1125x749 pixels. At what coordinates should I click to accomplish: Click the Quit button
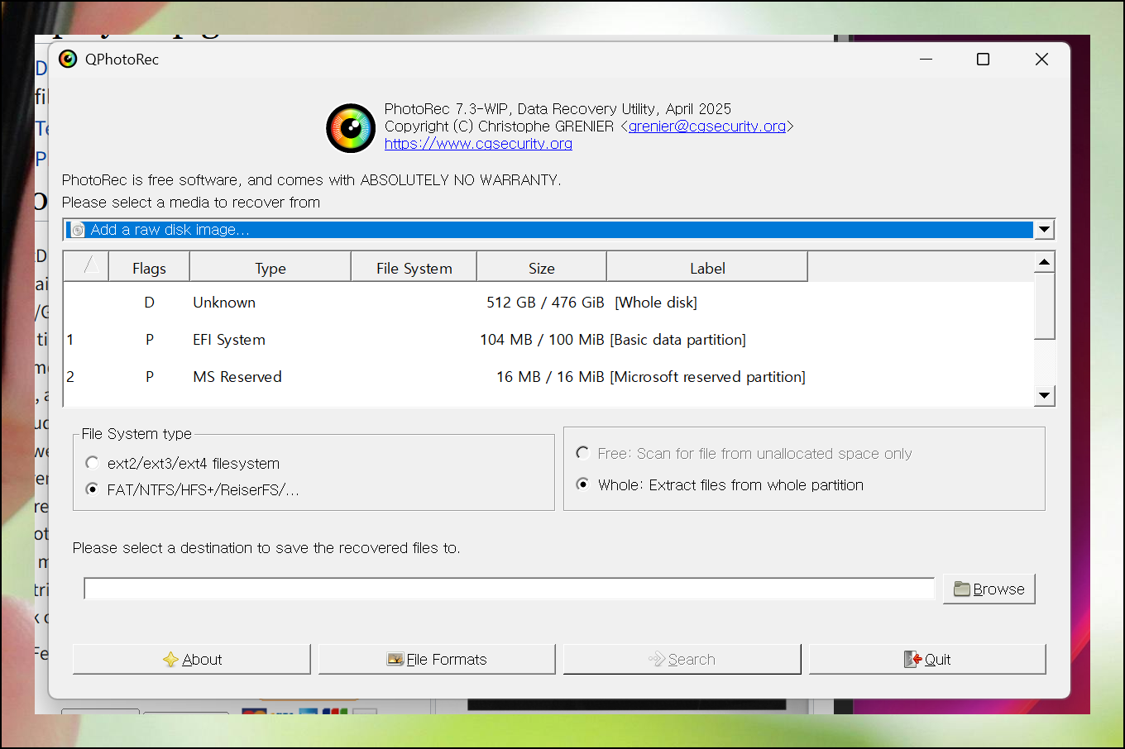coord(927,659)
